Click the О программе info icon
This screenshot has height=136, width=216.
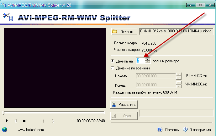point(185,129)
